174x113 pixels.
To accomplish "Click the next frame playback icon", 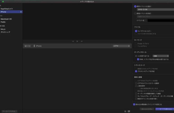I will coord(82,41).
